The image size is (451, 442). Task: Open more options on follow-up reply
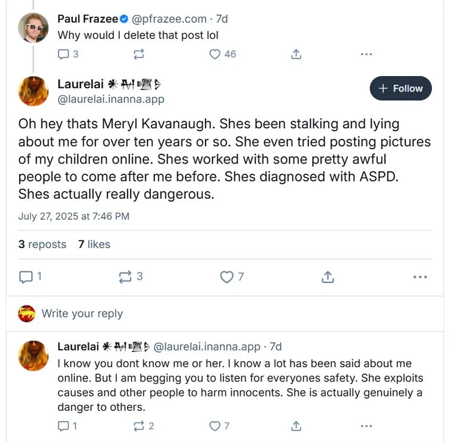pyautogui.click(x=367, y=426)
